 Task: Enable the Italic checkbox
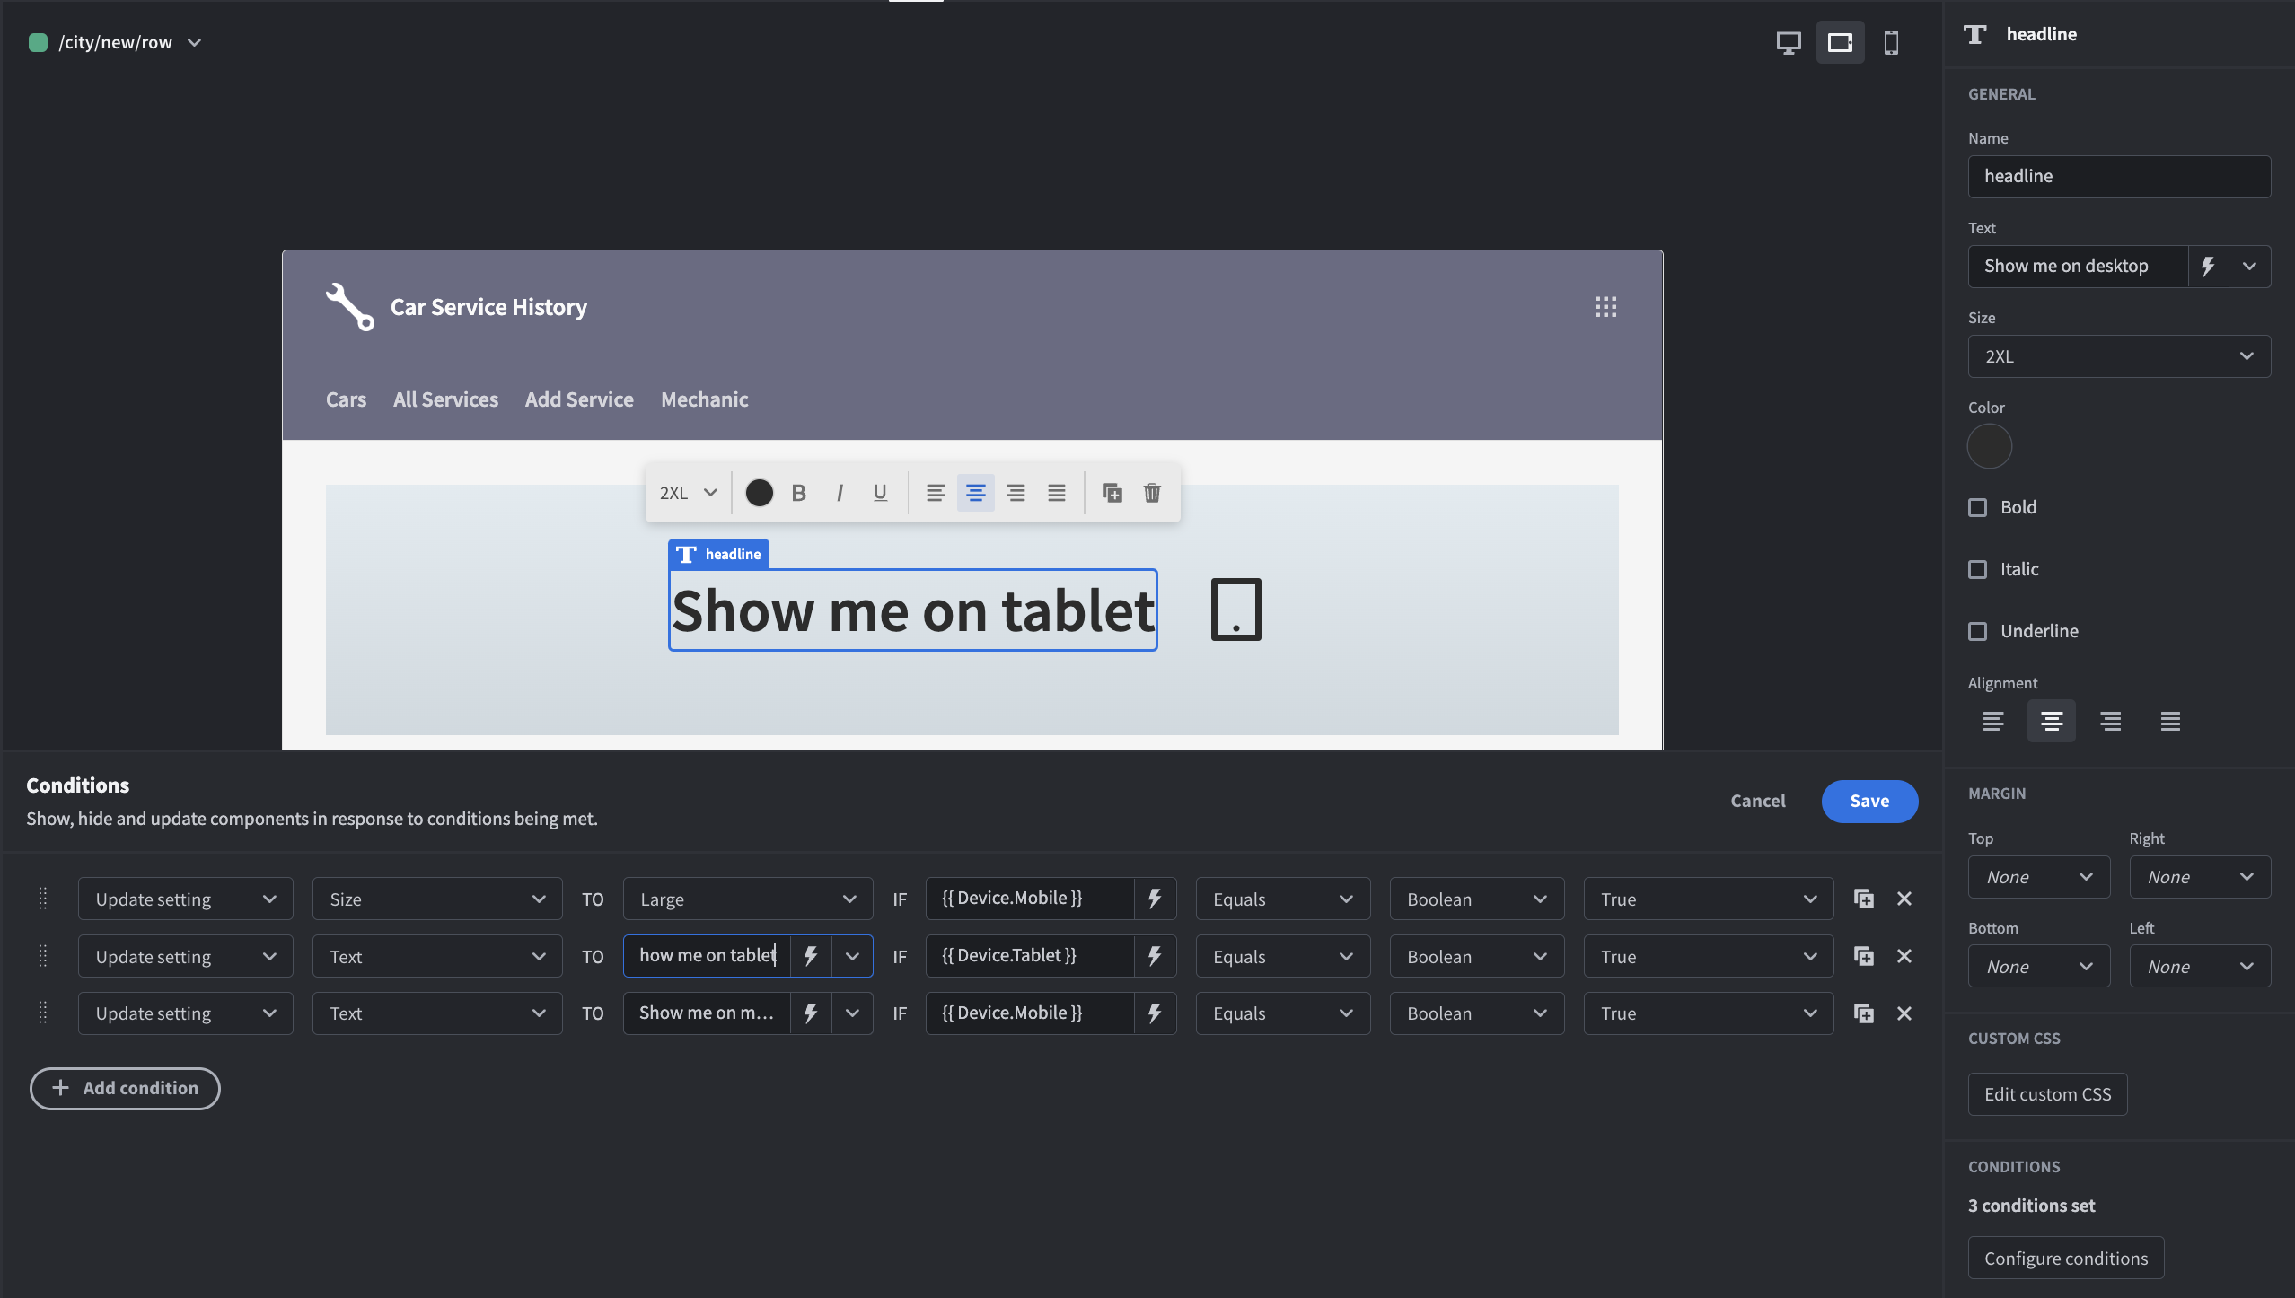[x=1977, y=570]
